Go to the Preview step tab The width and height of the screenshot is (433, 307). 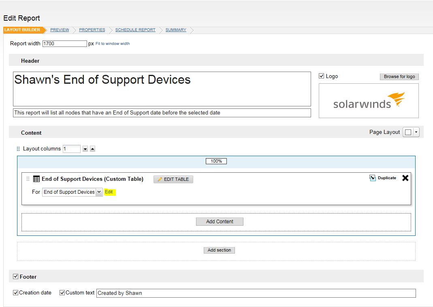(x=60, y=30)
